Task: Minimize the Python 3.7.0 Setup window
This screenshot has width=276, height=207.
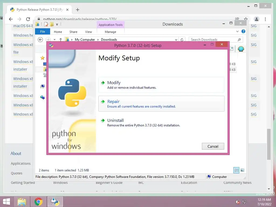Action: pyautogui.click(x=205, y=45)
